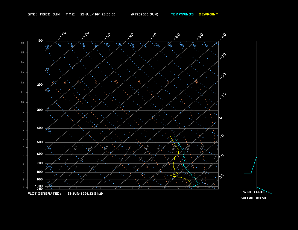298x230 pixels.
Task: Click the -110 temperature axis label
Action: click(x=62, y=36)
